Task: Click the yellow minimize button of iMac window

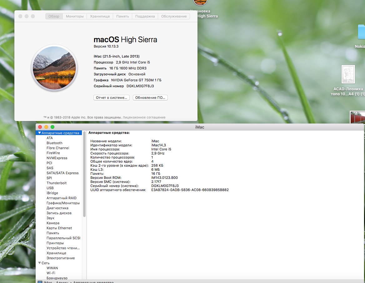Action: pyautogui.click(x=46, y=127)
